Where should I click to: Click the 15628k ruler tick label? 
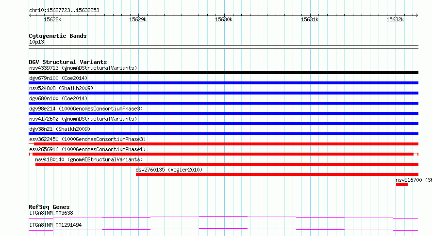point(52,19)
